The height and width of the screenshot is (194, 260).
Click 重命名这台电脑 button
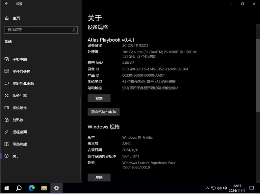coord(104,112)
